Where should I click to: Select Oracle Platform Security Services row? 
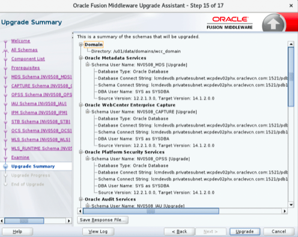124,152
